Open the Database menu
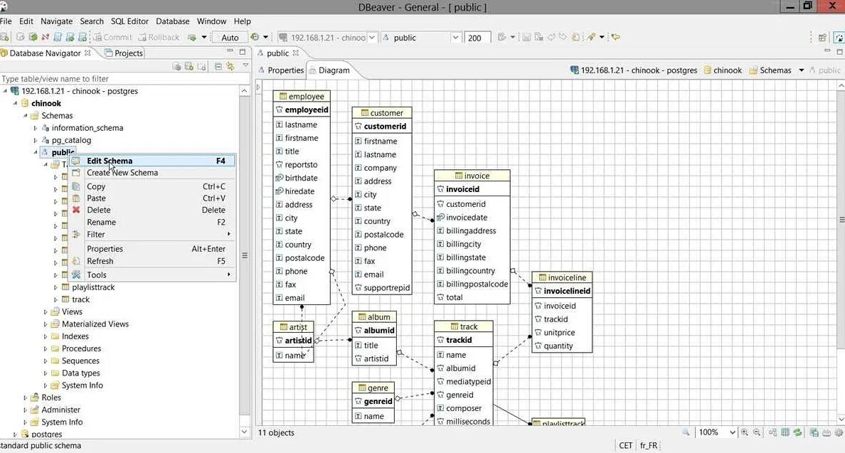This screenshot has height=453, width=845. pos(172,21)
